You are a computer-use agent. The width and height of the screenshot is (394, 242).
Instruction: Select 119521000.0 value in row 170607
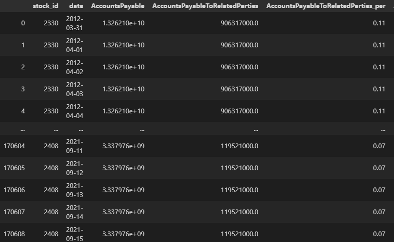240,212
